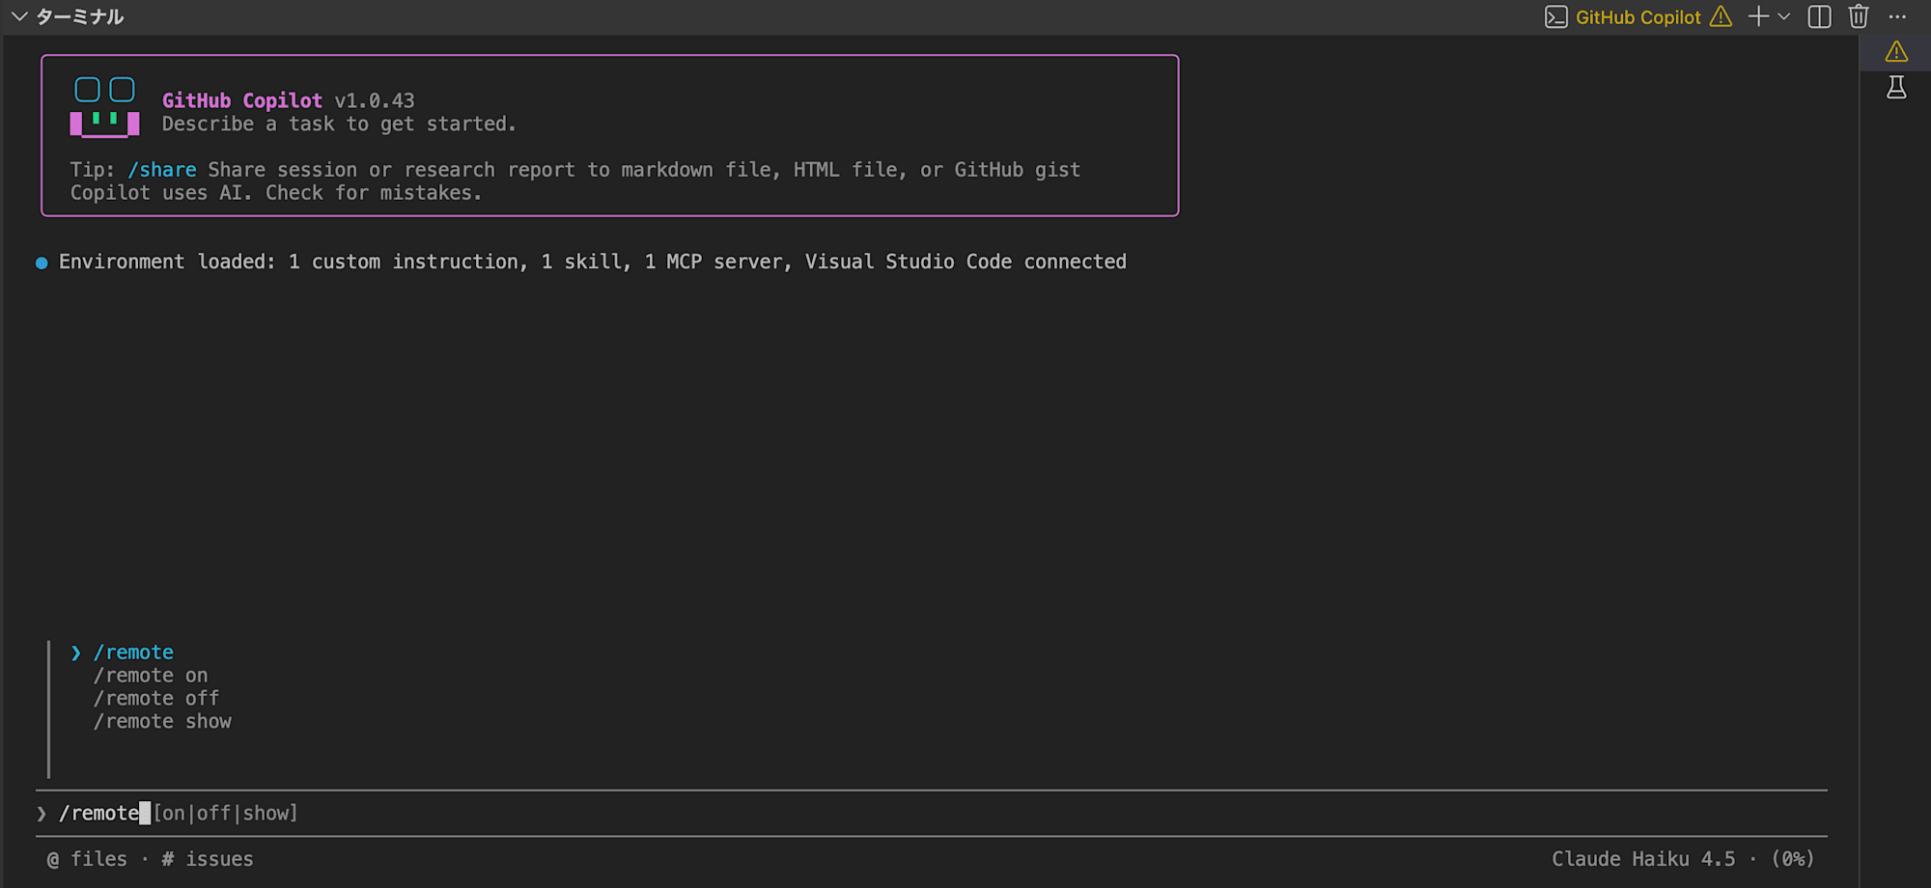Click the /remote prompt input field
1931x888 pixels.
point(932,813)
